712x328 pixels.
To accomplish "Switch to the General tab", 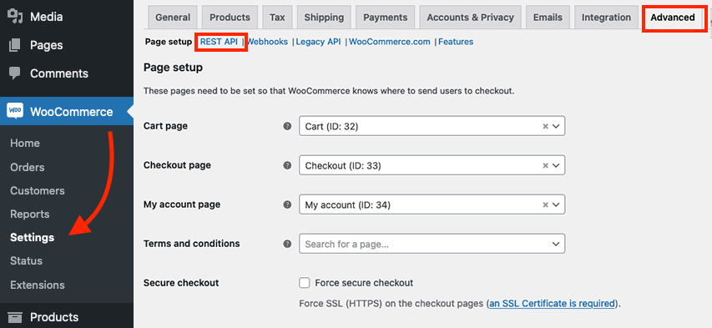I will coord(173,18).
